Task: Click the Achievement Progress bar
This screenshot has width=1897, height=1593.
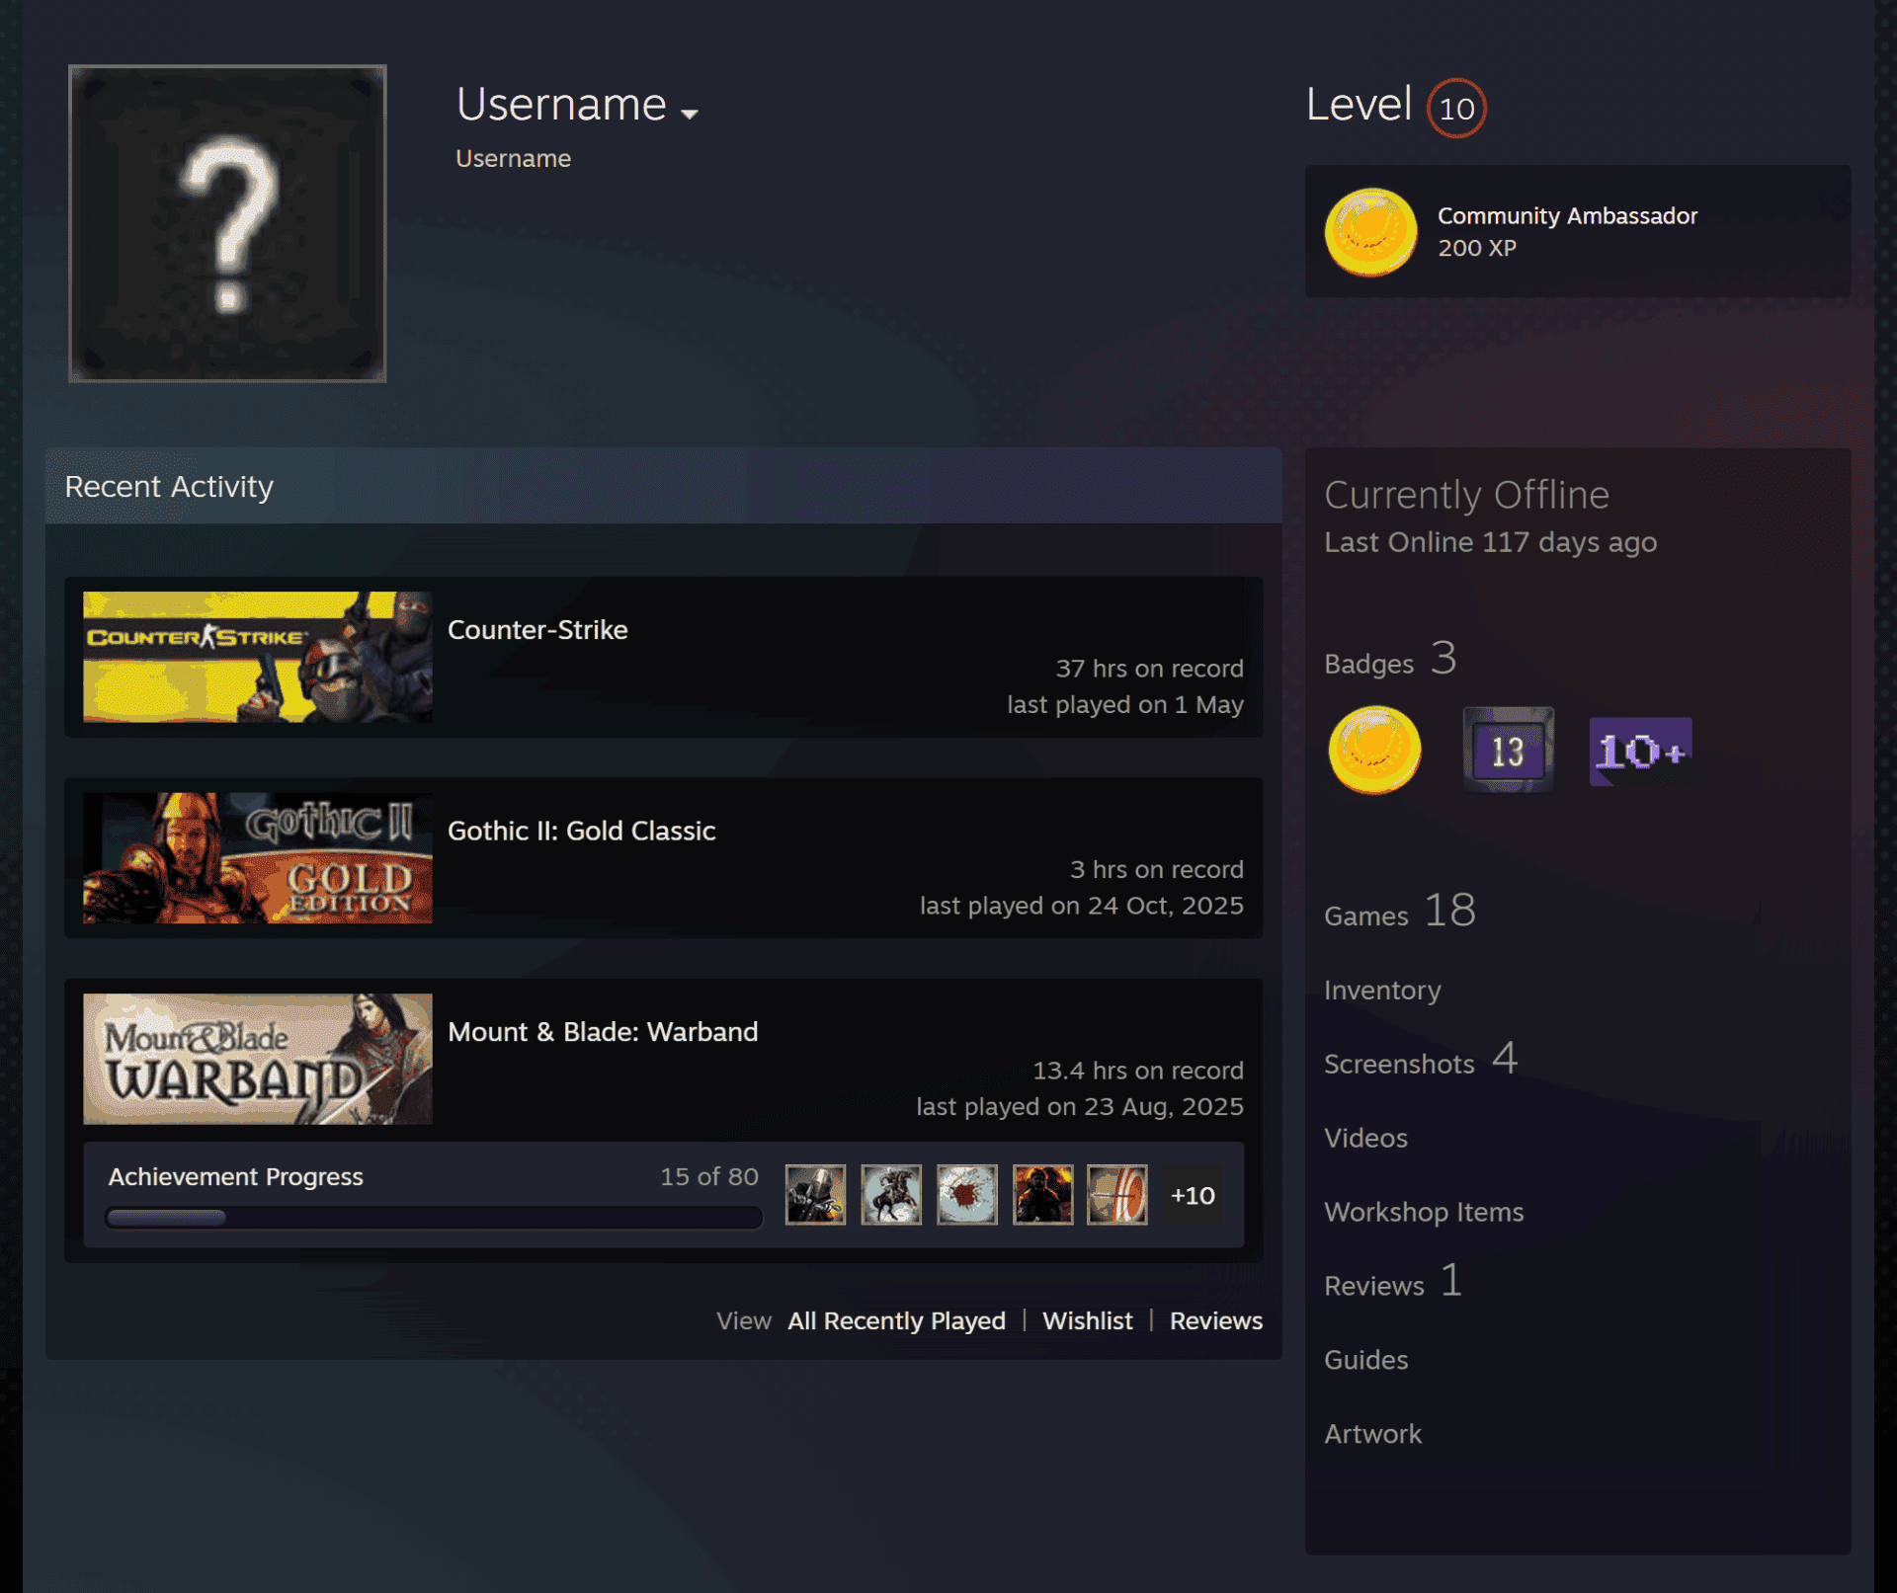Action: coord(434,1218)
